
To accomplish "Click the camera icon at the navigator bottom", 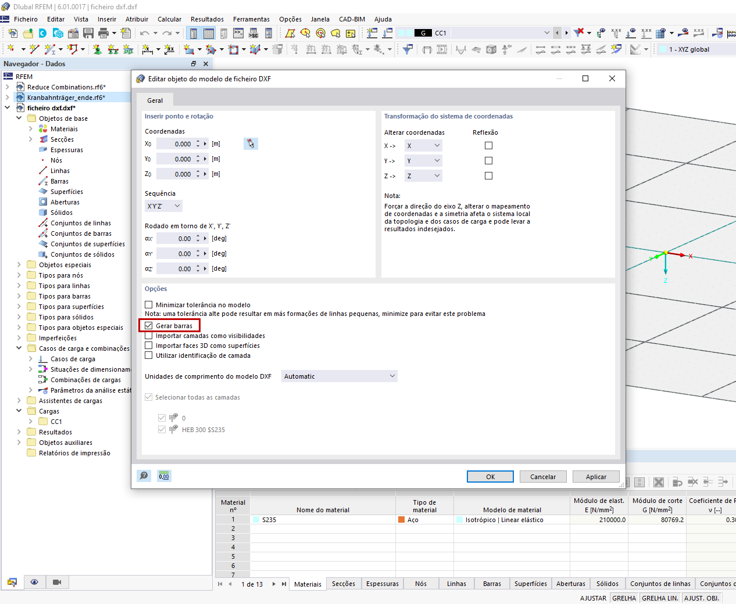I will (x=58, y=582).
